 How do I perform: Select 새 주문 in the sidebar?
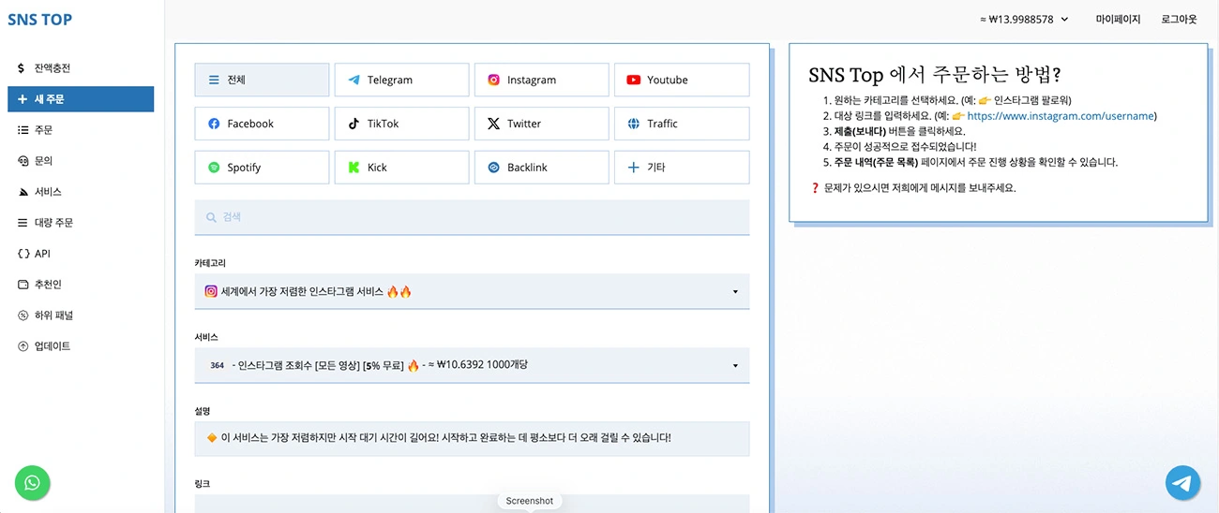point(81,99)
